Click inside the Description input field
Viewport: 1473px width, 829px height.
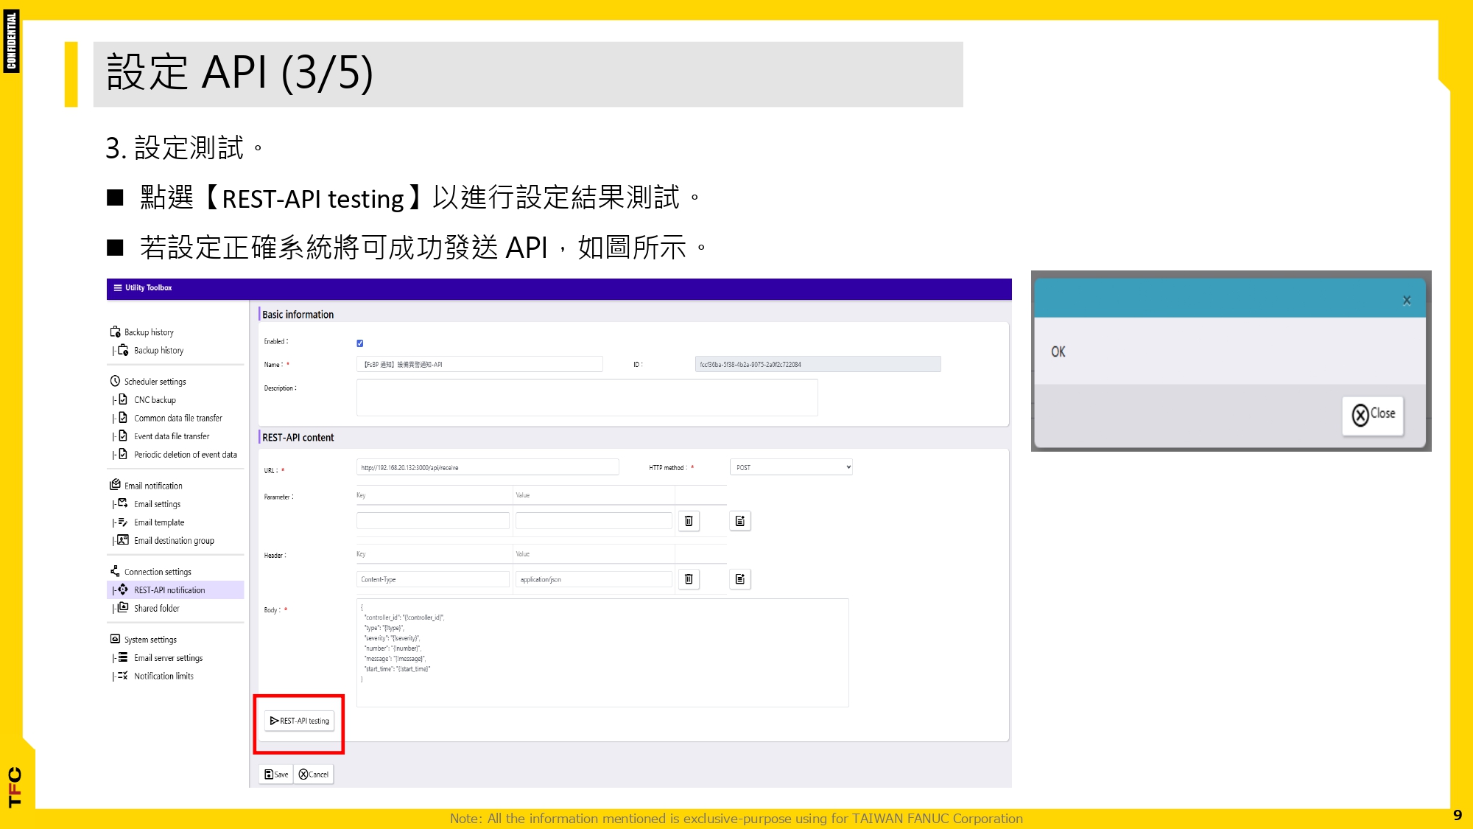[587, 397]
